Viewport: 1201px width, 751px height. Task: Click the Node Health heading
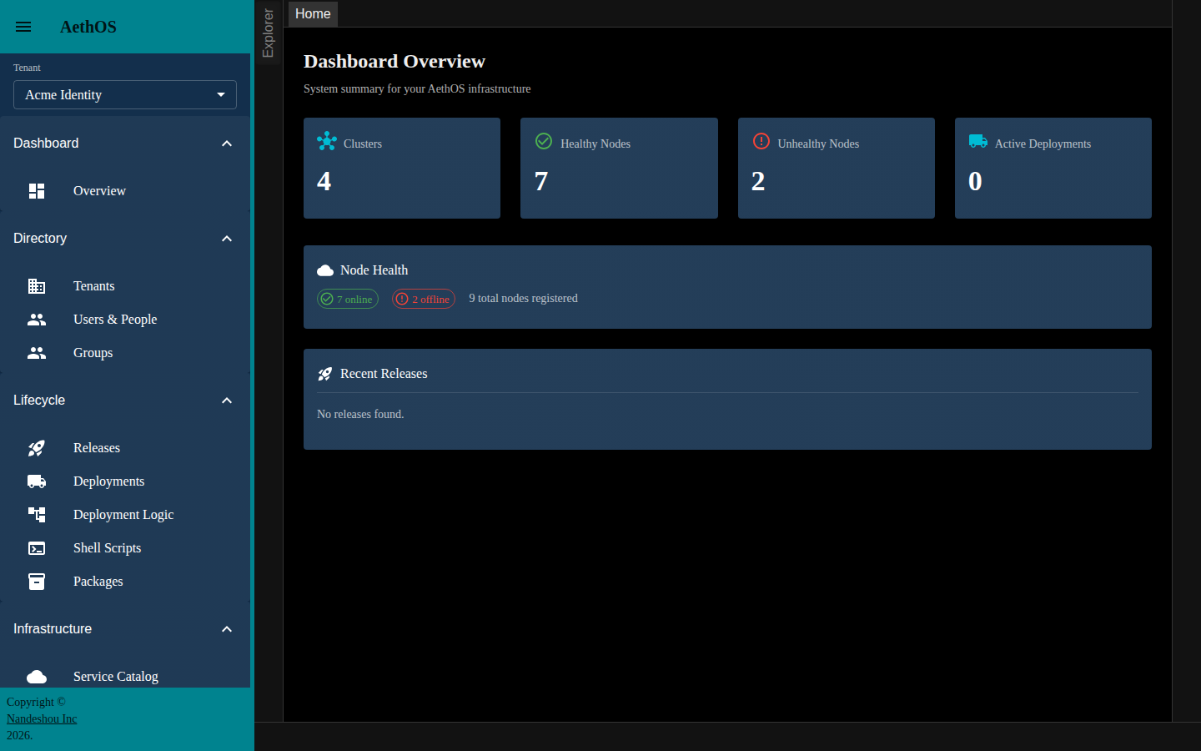click(374, 270)
